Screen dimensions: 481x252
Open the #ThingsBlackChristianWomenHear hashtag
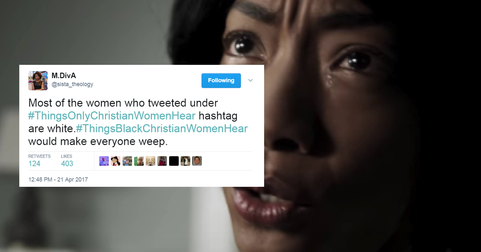(162, 129)
